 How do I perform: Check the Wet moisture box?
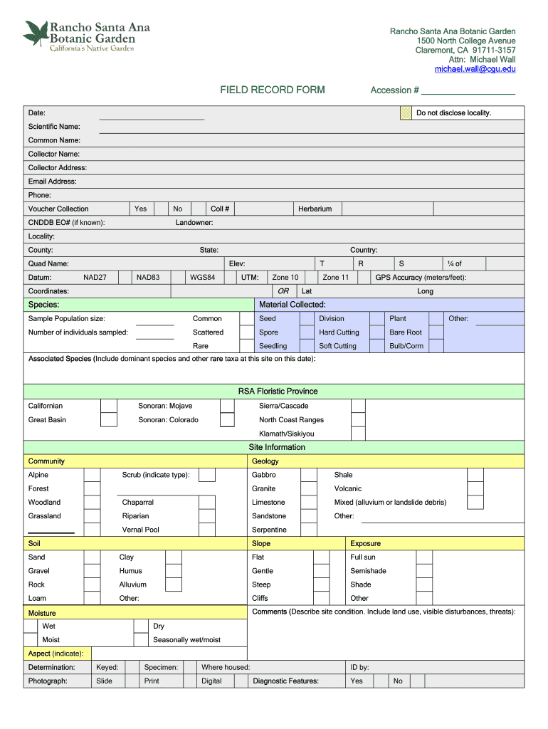coord(31,626)
